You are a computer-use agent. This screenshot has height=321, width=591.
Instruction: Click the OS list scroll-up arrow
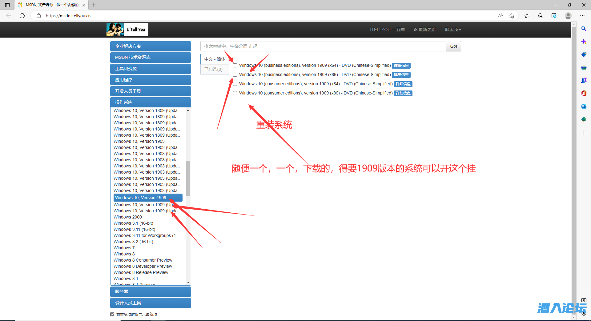click(x=188, y=110)
